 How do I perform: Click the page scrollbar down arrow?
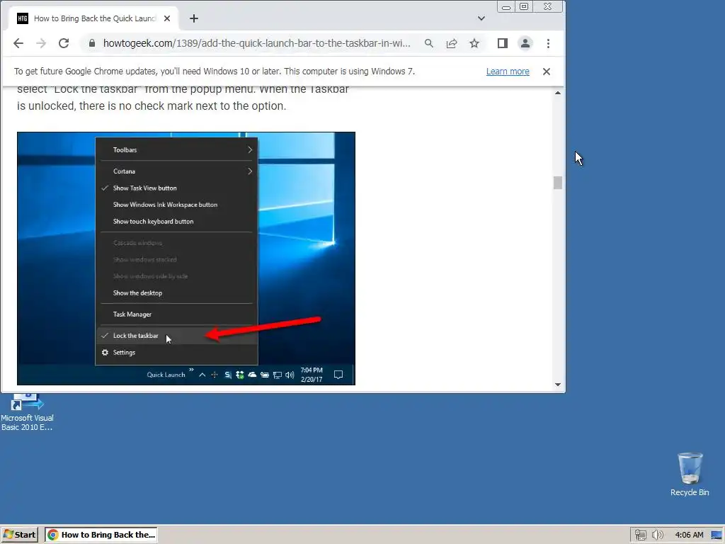click(558, 385)
